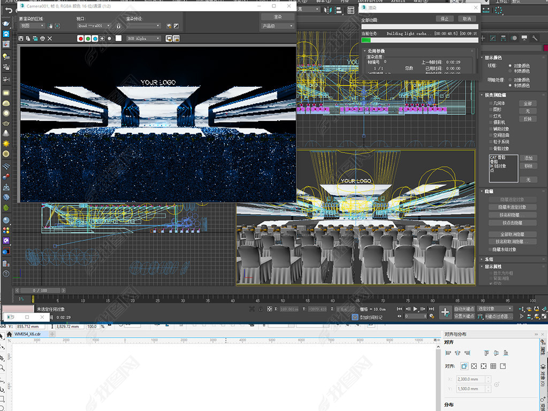Open the viewport Quad camera dropdown
The width and height of the screenshot is (548, 411).
tap(94, 26)
